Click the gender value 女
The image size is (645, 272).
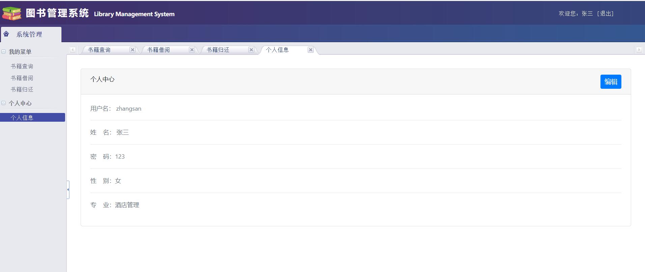point(118,181)
